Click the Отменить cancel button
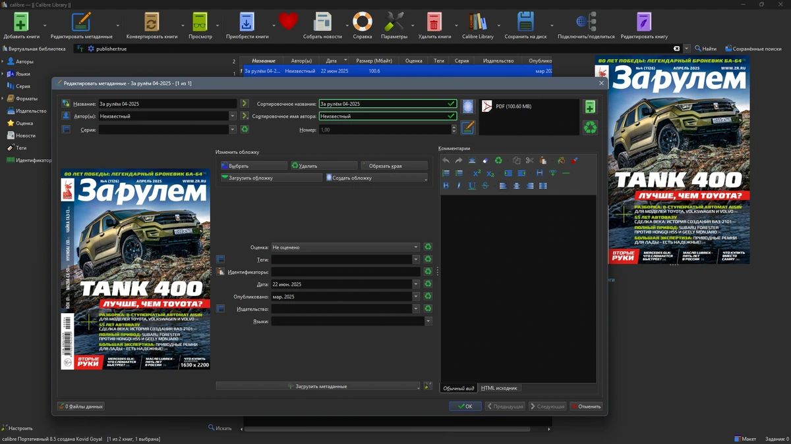Image resolution: width=791 pixels, height=444 pixels. [x=585, y=407]
